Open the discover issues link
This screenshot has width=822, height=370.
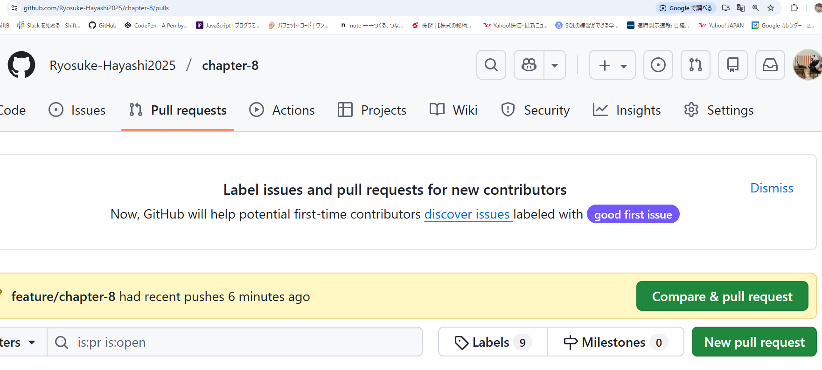[x=467, y=214]
